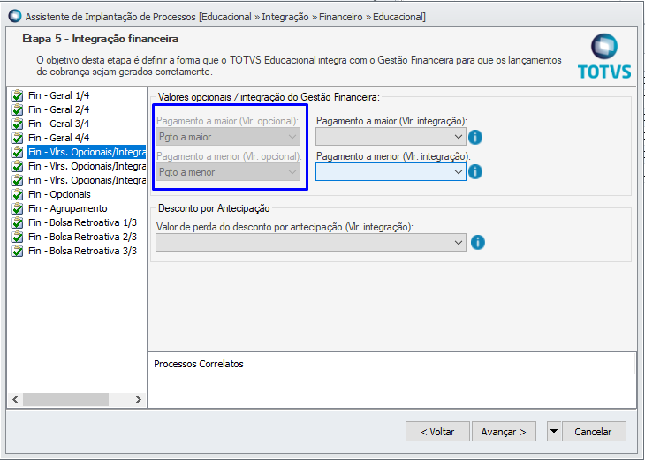This screenshot has width=645, height=460.
Task: Click the checklist icon of Fin - Geral 3/4
Action: (18, 124)
